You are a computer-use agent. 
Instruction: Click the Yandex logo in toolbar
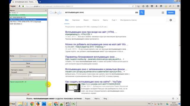click(13, 6)
